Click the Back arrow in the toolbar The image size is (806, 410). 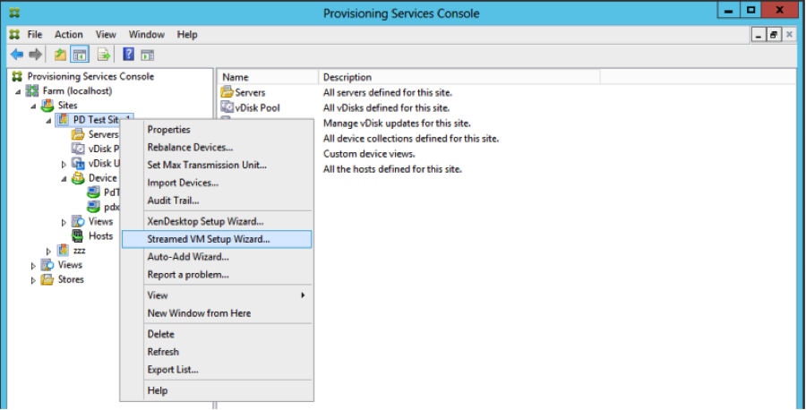pos(16,55)
